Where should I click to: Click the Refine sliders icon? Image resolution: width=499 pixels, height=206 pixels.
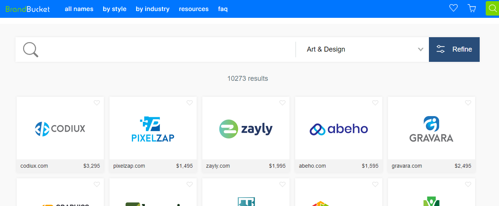[441, 49]
